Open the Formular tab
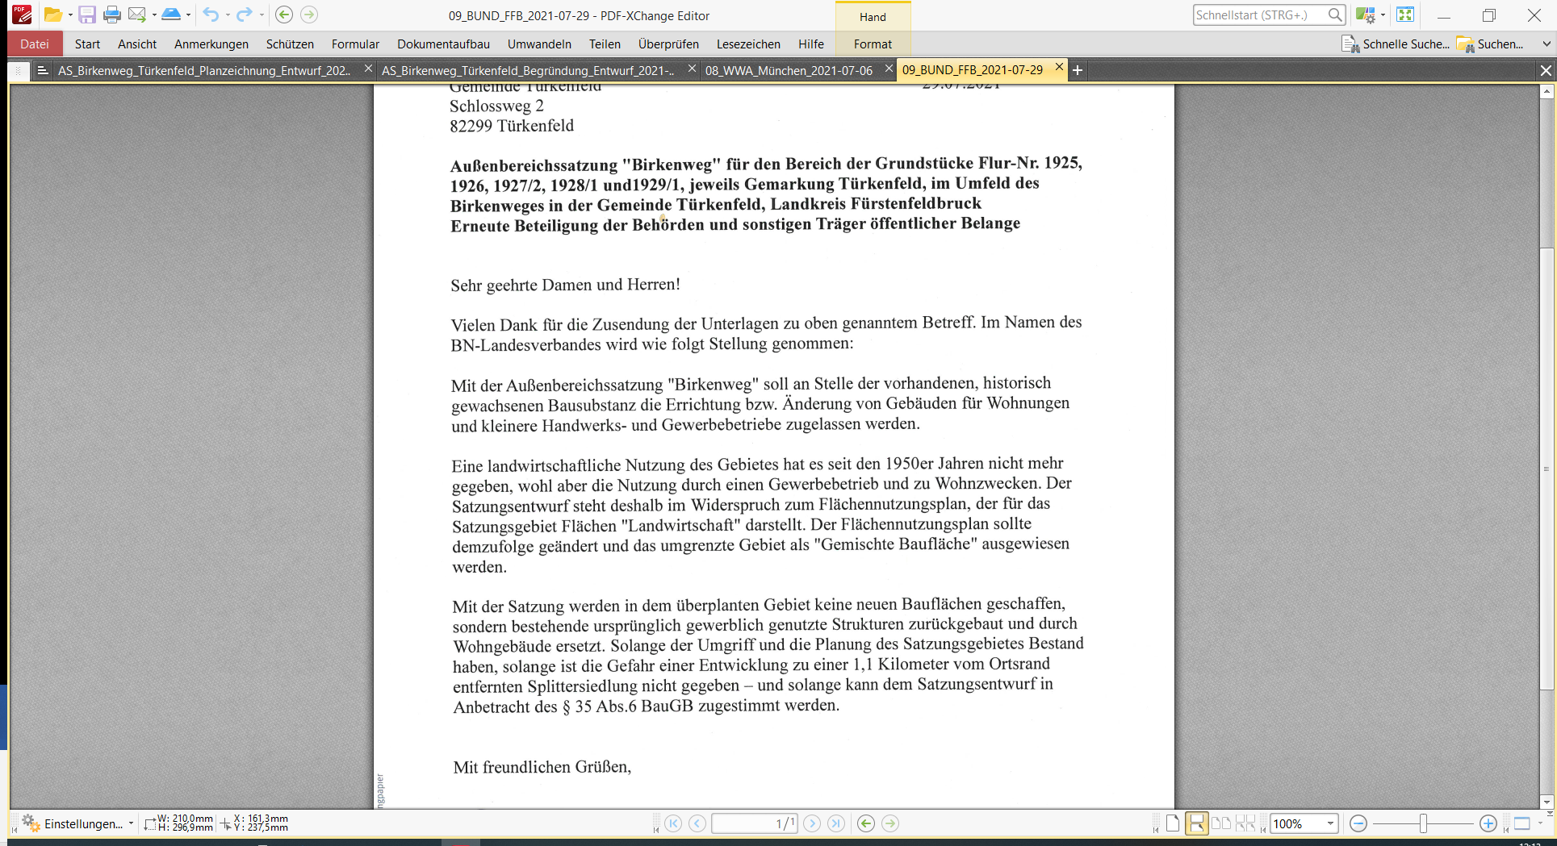The height and width of the screenshot is (846, 1557). tap(355, 44)
